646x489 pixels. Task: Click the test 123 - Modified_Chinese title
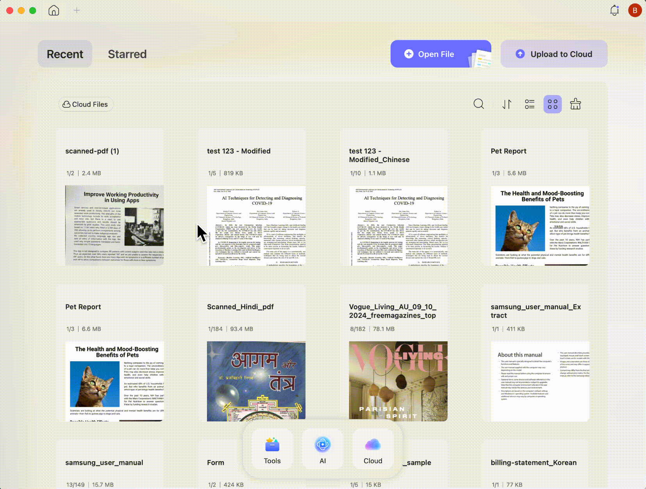point(379,155)
